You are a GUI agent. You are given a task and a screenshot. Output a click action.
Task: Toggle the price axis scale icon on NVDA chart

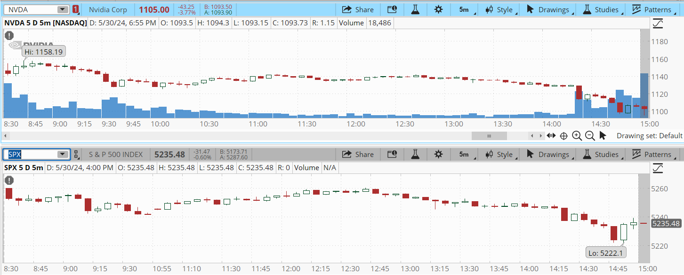[658, 23]
